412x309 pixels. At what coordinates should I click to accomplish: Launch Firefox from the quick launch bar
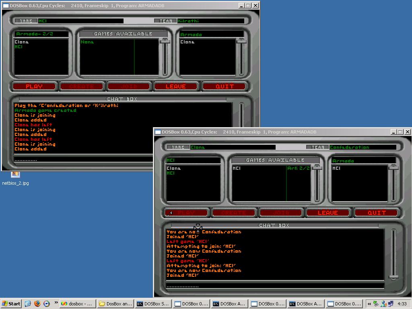click(x=37, y=304)
